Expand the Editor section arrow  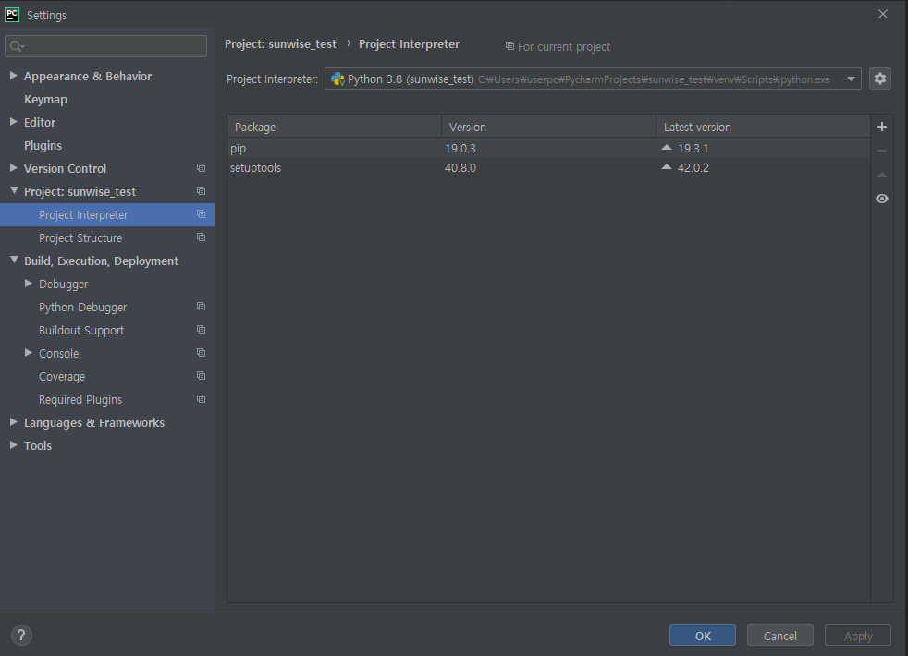click(13, 121)
